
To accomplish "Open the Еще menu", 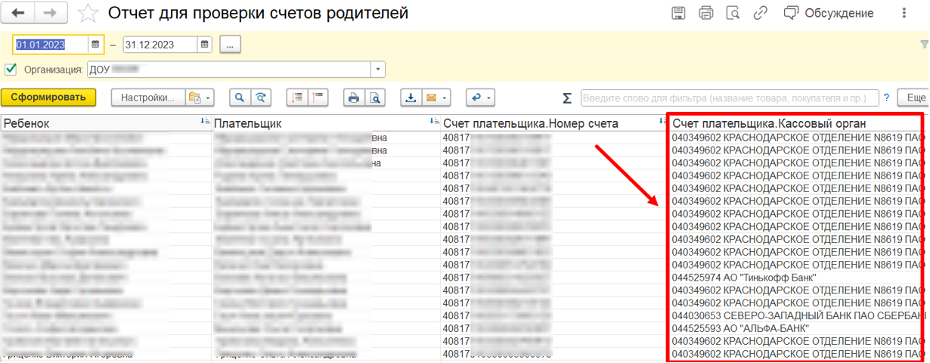I will click(x=913, y=98).
